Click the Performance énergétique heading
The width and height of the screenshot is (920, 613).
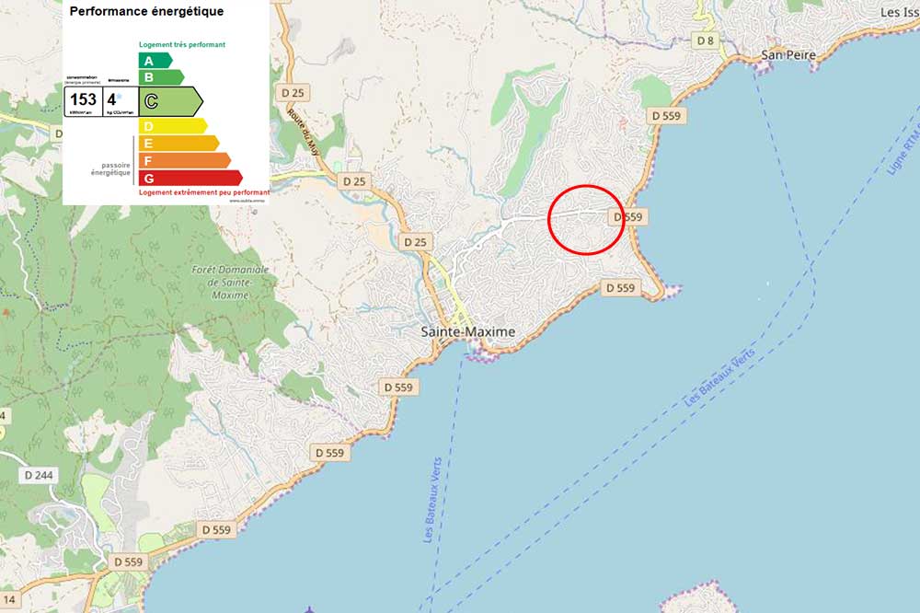[146, 12]
